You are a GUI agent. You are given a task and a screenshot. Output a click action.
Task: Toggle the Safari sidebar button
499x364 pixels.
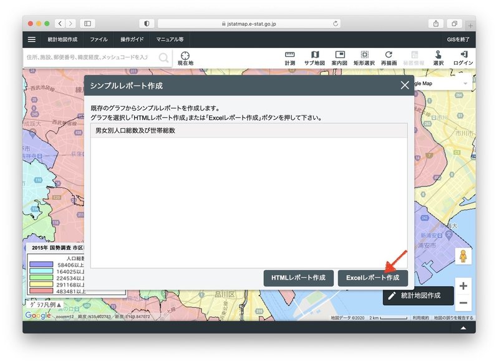pos(87,24)
